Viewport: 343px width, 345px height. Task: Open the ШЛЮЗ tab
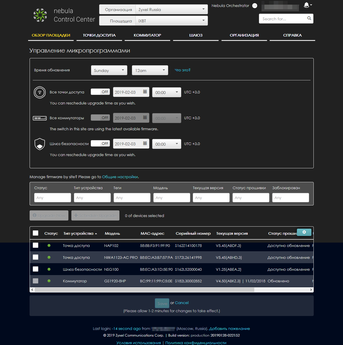click(x=196, y=35)
